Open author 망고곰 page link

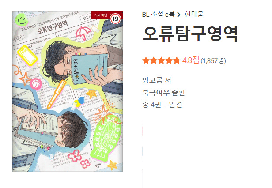(x=152, y=80)
